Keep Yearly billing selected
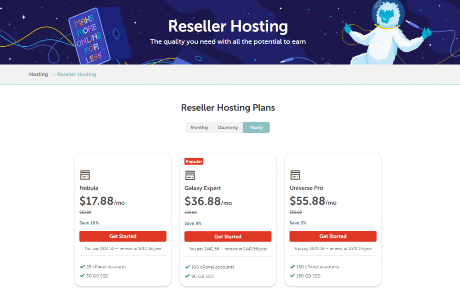 coord(256,127)
